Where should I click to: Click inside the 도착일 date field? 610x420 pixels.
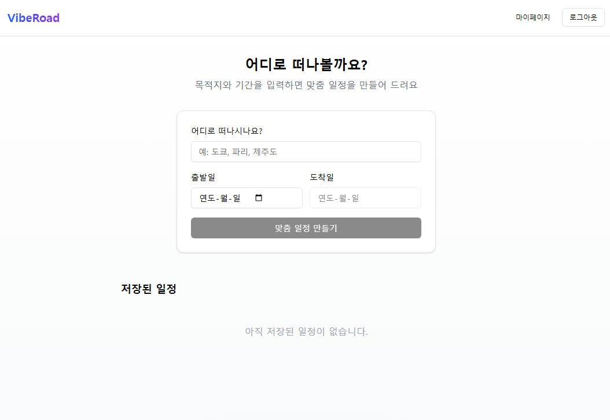pos(365,198)
